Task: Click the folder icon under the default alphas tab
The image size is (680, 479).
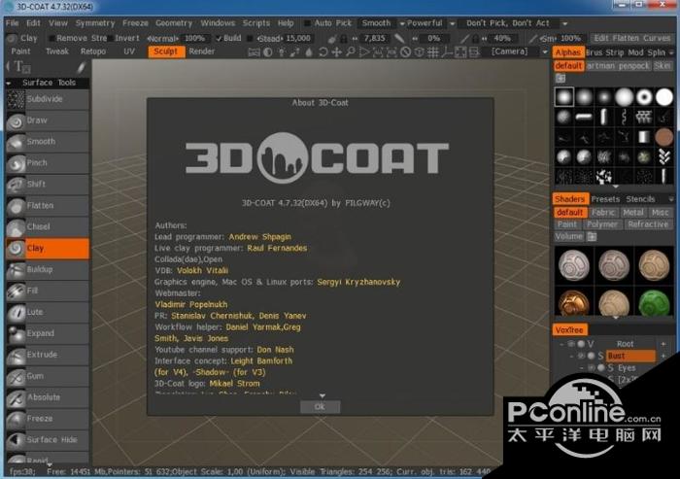Action: [561, 79]
